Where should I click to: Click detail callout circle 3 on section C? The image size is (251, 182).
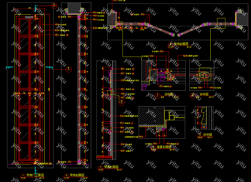121,102
